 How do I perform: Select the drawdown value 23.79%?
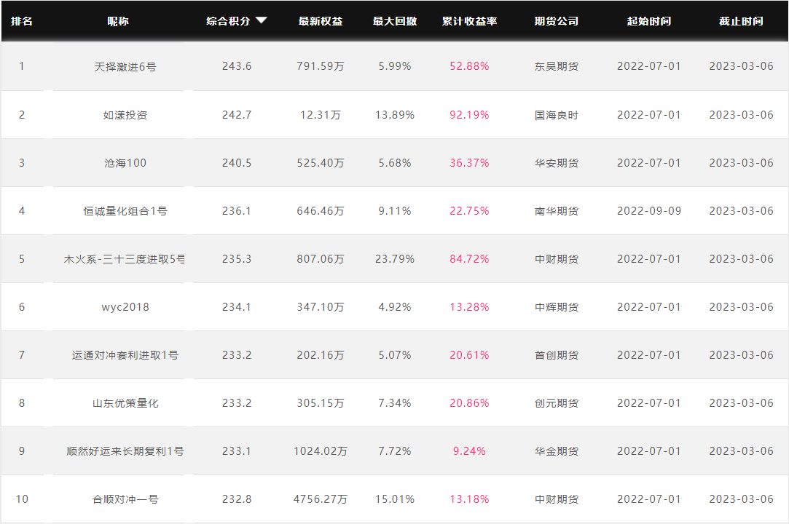click(x=395, y=259)
